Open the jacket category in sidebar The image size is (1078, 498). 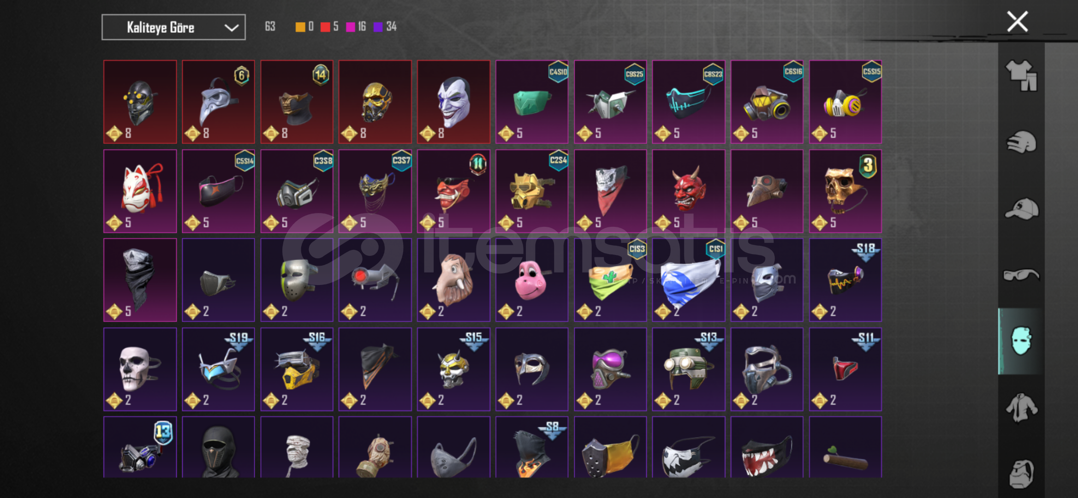(x=1021, y=408)
